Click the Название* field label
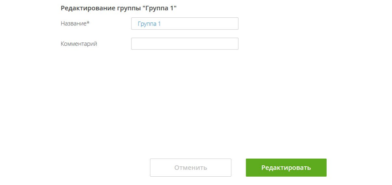392x185 pixels. [x=75, y=23]
